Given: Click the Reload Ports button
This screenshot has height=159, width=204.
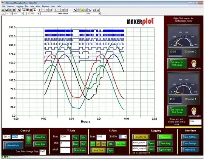Looking at the screenshot, I should click(x=13, y=145).
